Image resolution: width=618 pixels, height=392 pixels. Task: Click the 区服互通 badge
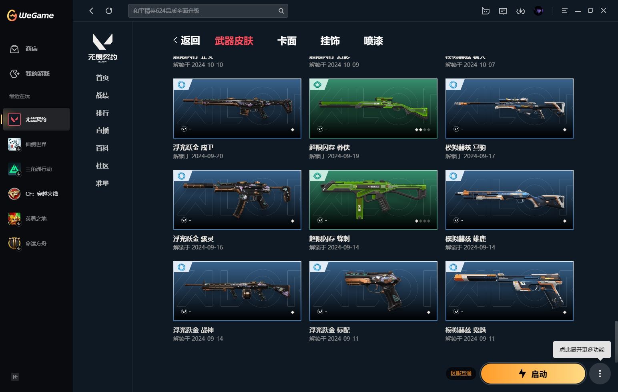pyautogui.click(x=461, y=373)
